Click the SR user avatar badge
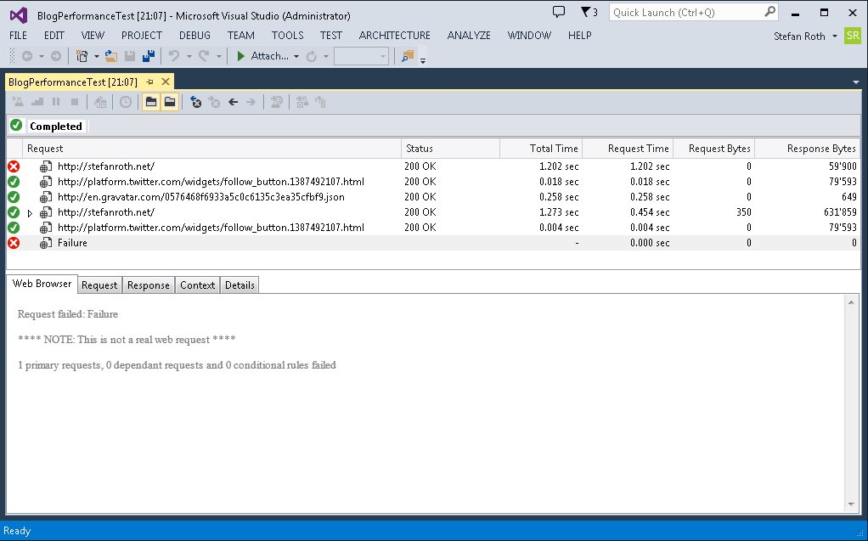Viewport: 868px width, 541px height. click(853, 36)
